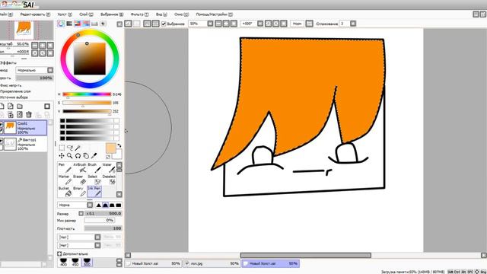The image size is (487, 274).
Task: Select the 400 brush size preset
Action: [x=63, y=262]
